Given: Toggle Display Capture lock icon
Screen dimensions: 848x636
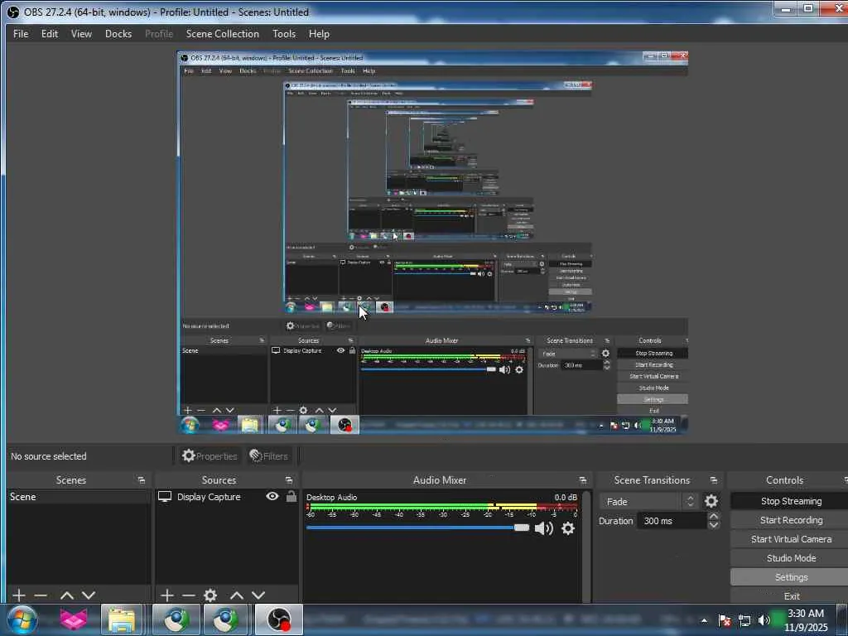Looking at the screenshot, I should click(291, 496).
